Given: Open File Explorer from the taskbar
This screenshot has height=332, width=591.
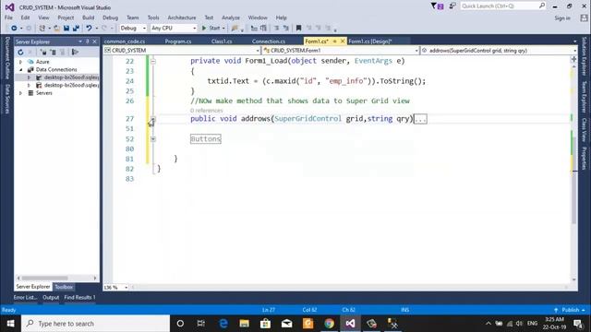Looking at the screenshot, I should click(244, 324).
